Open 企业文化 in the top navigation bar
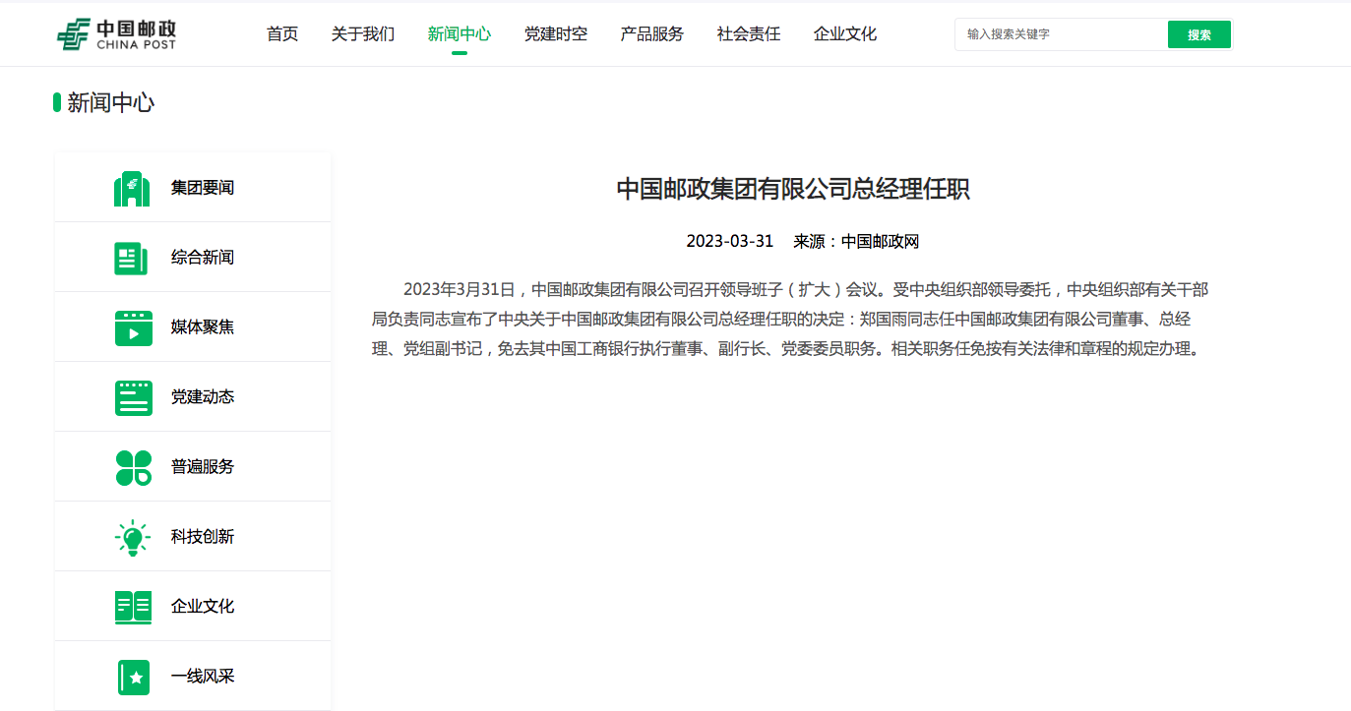1351x711 pixels. 845,34
